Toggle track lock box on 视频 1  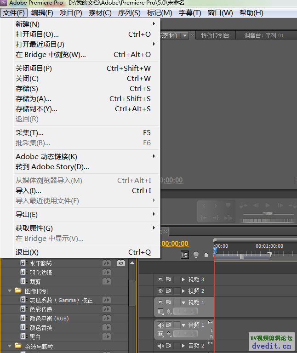pyautogui.click(x=177, y=302)
